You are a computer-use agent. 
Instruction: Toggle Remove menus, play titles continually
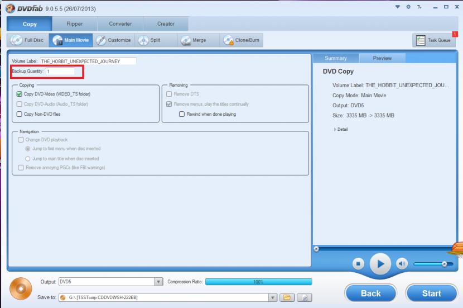click(169, 104)
